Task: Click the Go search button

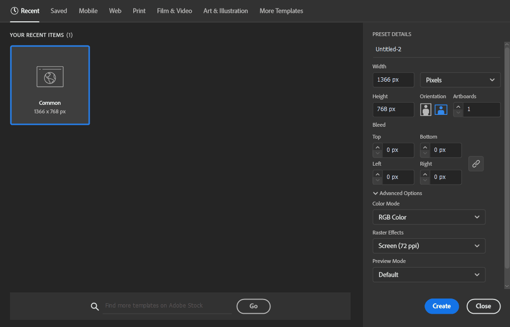Action: tap(253, 306)
